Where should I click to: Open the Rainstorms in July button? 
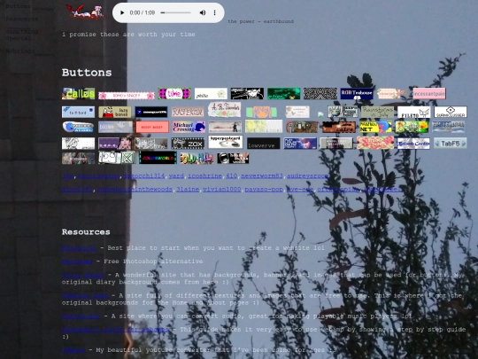pos(377,112)
